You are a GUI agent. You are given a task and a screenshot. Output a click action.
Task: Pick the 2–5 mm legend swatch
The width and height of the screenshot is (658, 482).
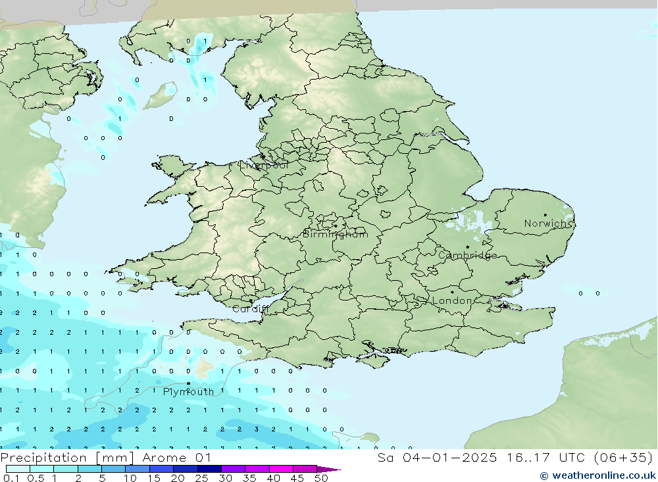pyautogui.click(x=89, y=469)
